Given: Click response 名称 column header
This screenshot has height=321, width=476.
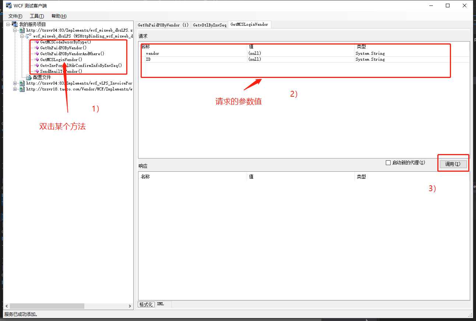Looking at the screenshot, I should tap(193, 176).
